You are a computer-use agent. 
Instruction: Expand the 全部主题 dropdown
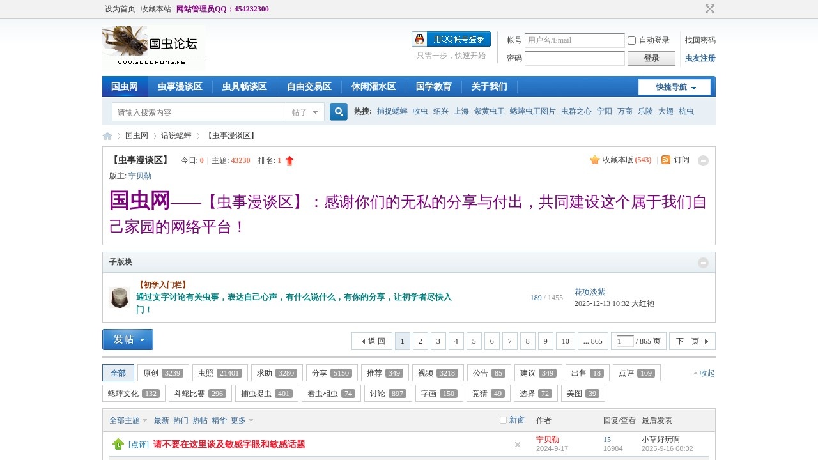[127, 420]
